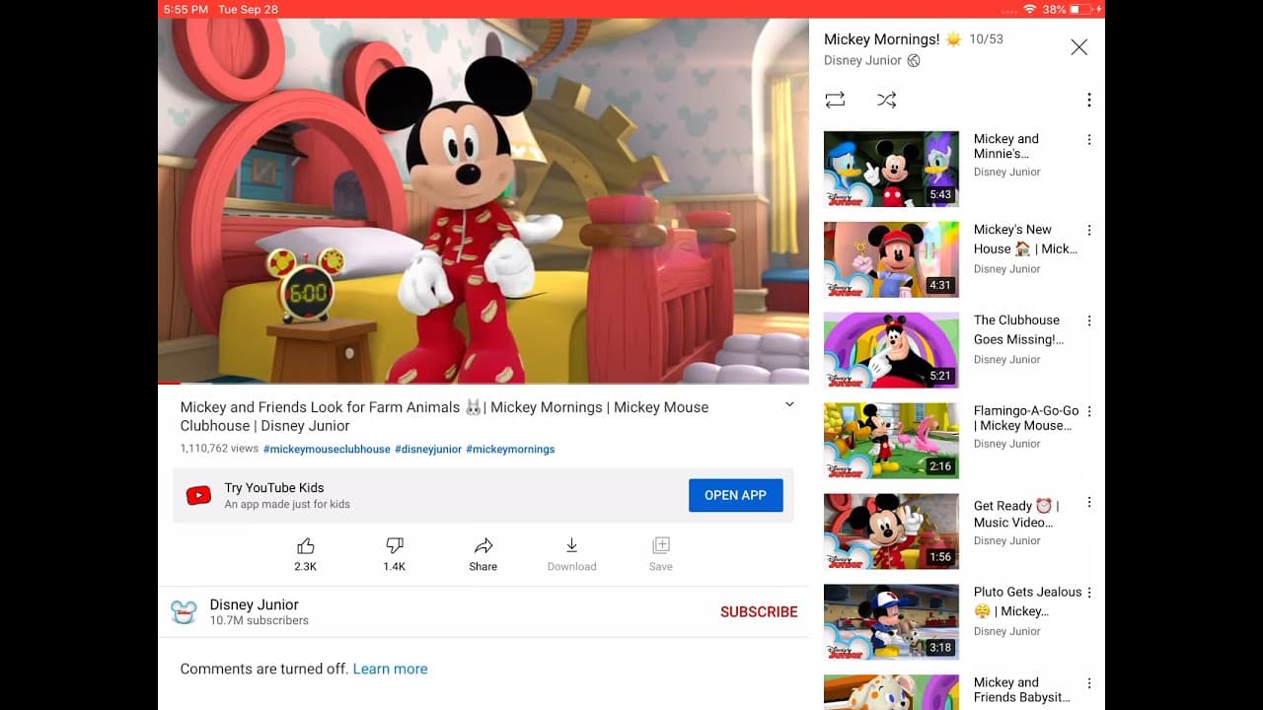This screenshot has width=1263, height=710.
Task: Click the OPEN APP button
Action: pyautogui.click(x=735, y=495)
